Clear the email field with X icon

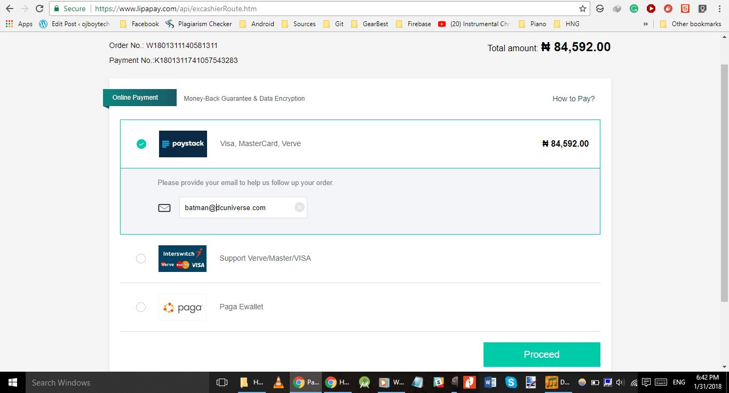(299, 207)
